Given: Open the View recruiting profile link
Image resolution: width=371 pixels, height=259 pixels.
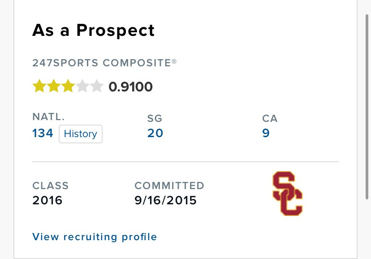Looking at the screenshot, I should click(95, 237).
